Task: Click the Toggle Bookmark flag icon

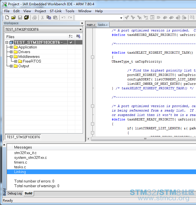Action: (159, 18)
